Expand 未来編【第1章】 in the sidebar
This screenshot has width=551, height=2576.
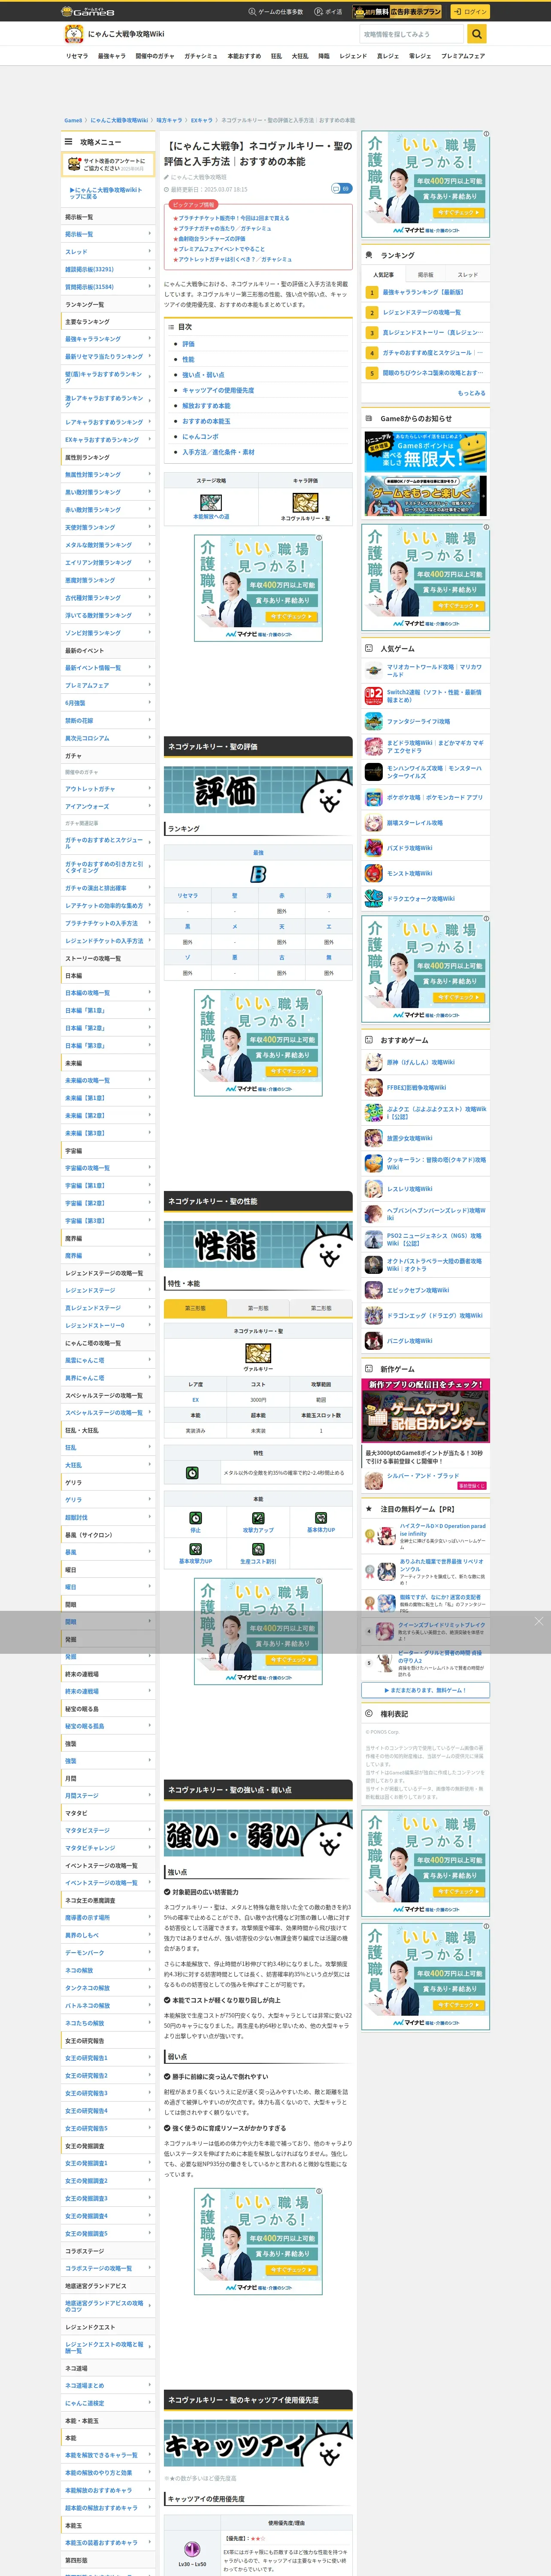(x=108, y=1098)
